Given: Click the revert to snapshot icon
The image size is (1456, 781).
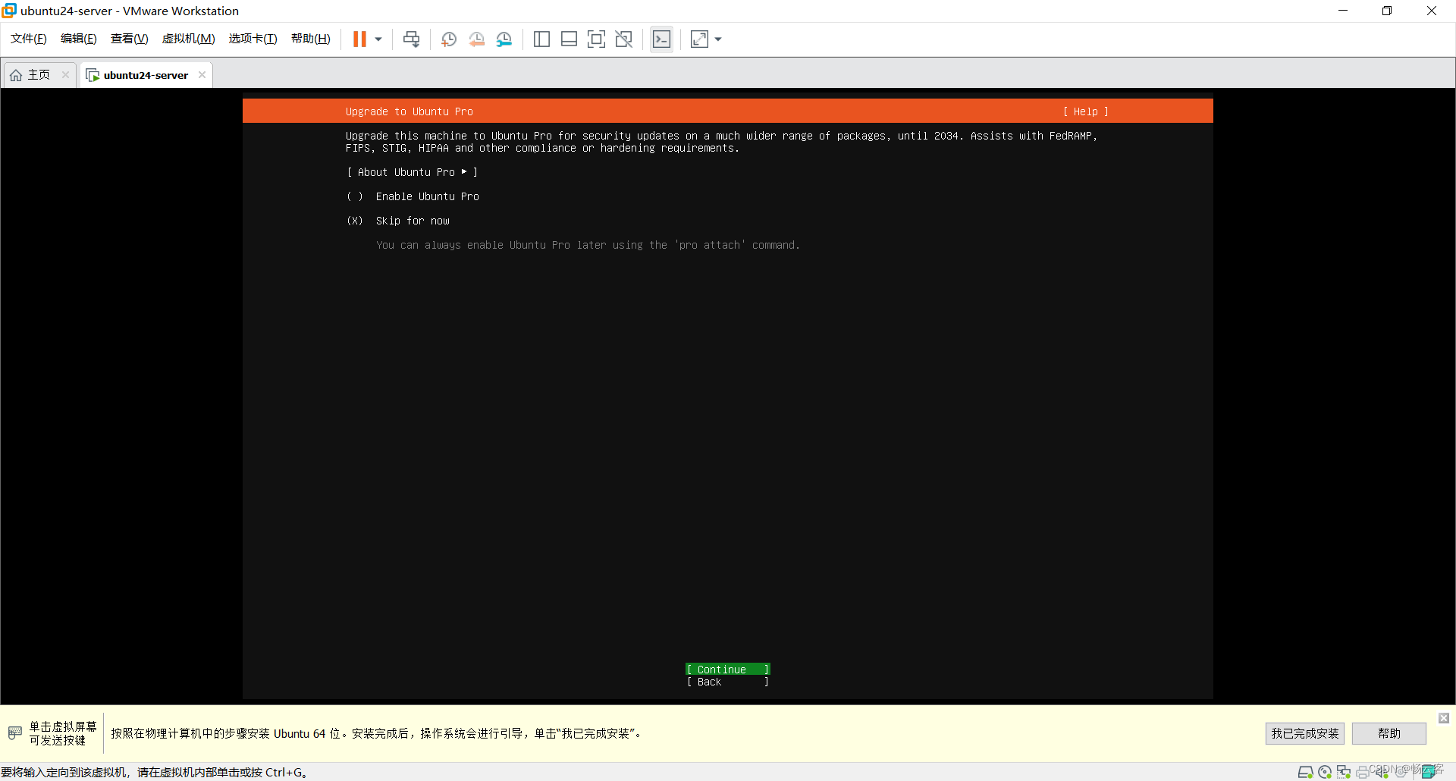Looking at the screenshot, I should pos(476,39).
